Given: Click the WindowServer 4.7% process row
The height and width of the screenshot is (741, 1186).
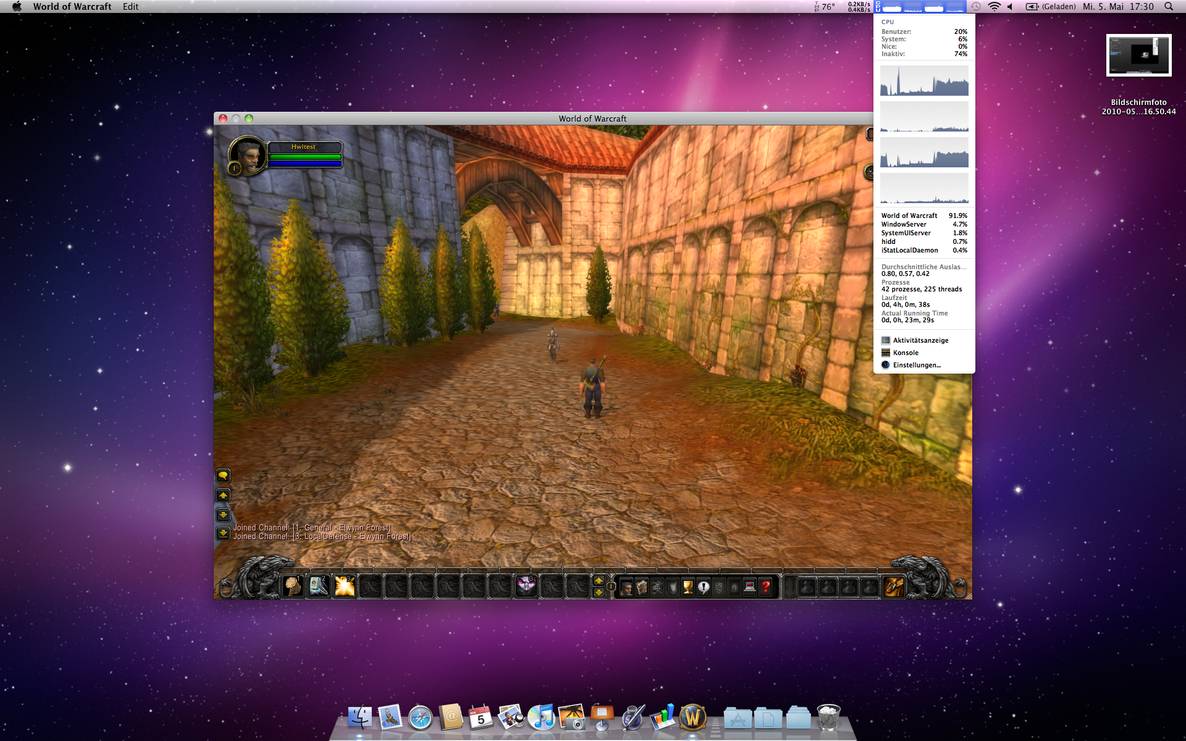Looking at the screenshot, I should tap(924, 224).
